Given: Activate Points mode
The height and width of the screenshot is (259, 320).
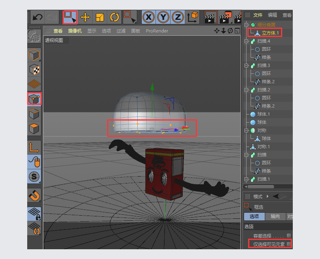Looking at the screenshot, I should [34, 99].
